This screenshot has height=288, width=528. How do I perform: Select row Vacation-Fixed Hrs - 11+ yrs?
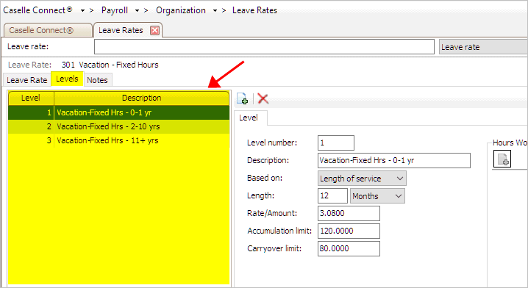click(119, 140)
